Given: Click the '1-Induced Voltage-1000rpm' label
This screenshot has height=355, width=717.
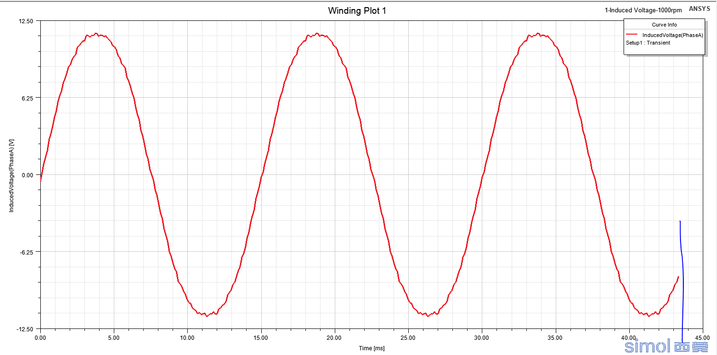Looking at the screenshot, I should coord(643,10).
